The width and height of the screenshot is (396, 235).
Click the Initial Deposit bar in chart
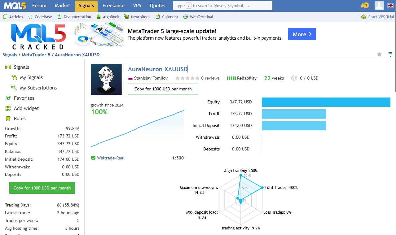294,126
